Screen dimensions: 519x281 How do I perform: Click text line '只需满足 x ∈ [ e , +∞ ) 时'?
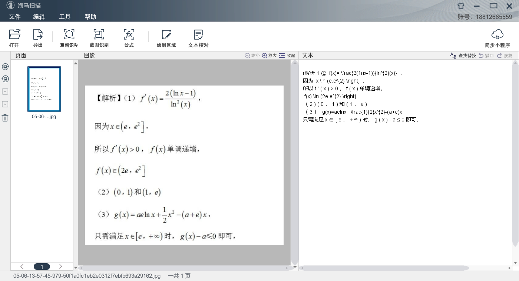[361, 120]
